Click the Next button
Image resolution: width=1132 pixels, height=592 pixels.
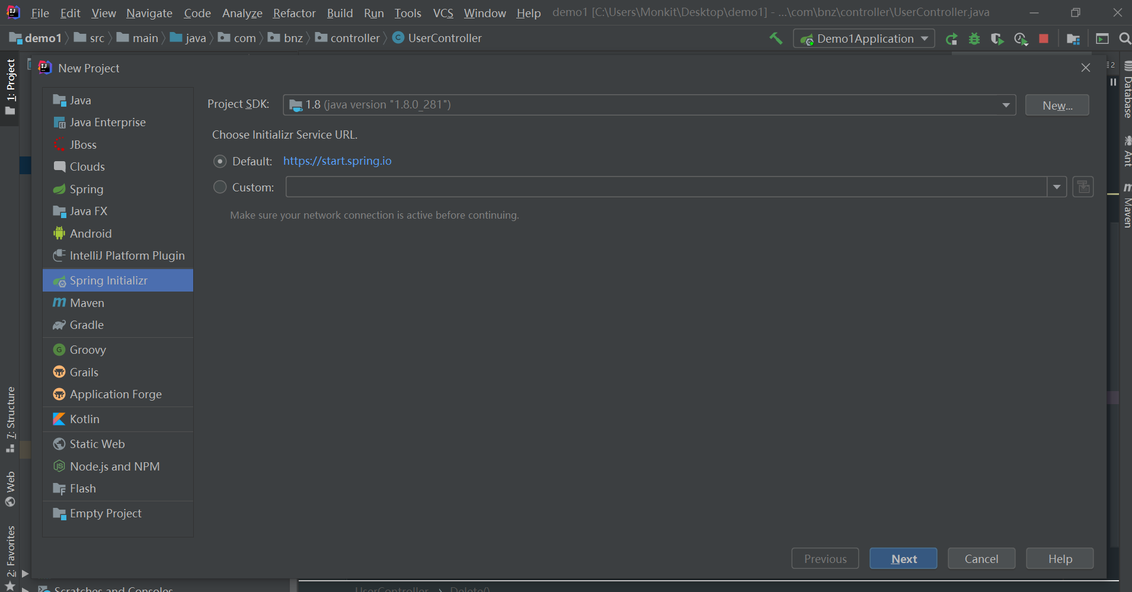(x=903, y=559)
